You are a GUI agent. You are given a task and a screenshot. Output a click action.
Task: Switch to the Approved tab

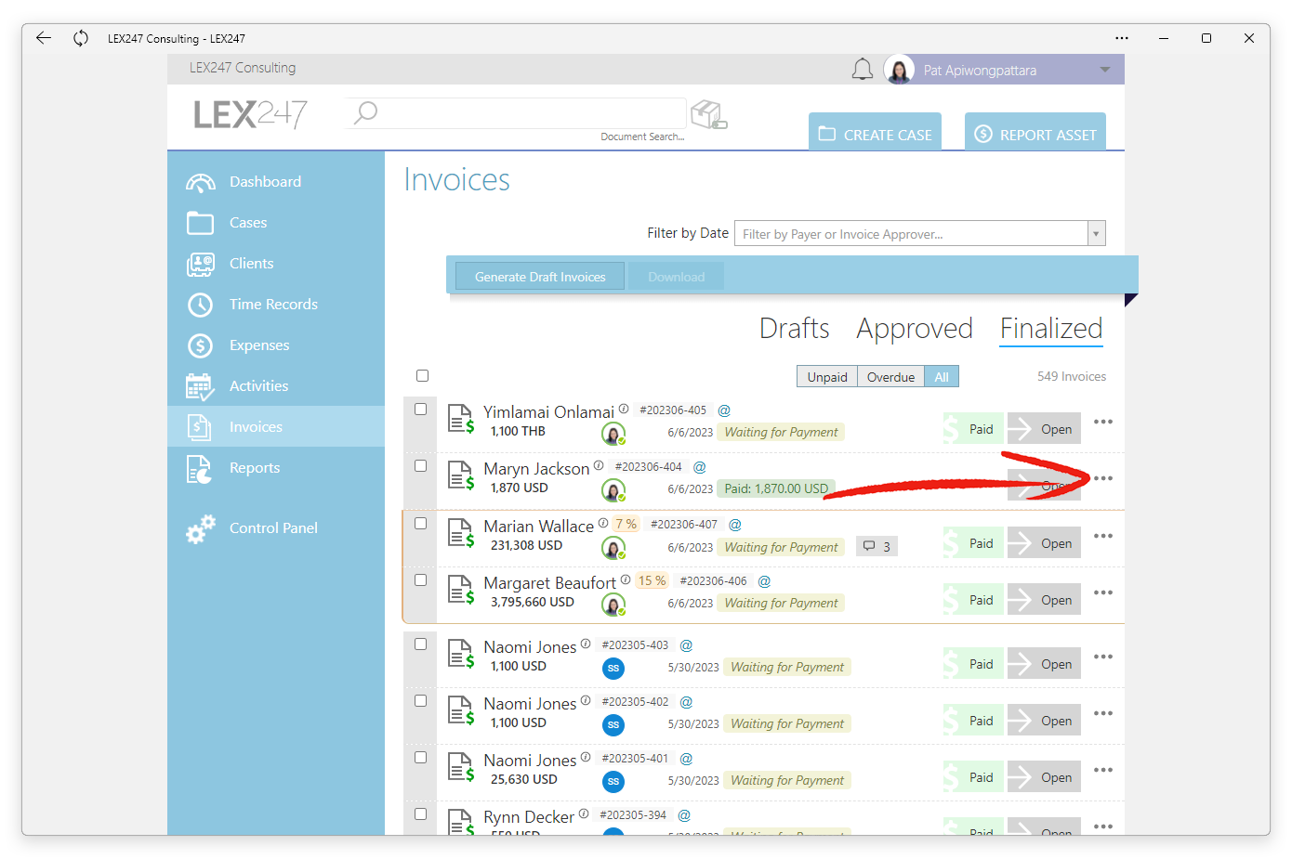[x=915, y=329]
